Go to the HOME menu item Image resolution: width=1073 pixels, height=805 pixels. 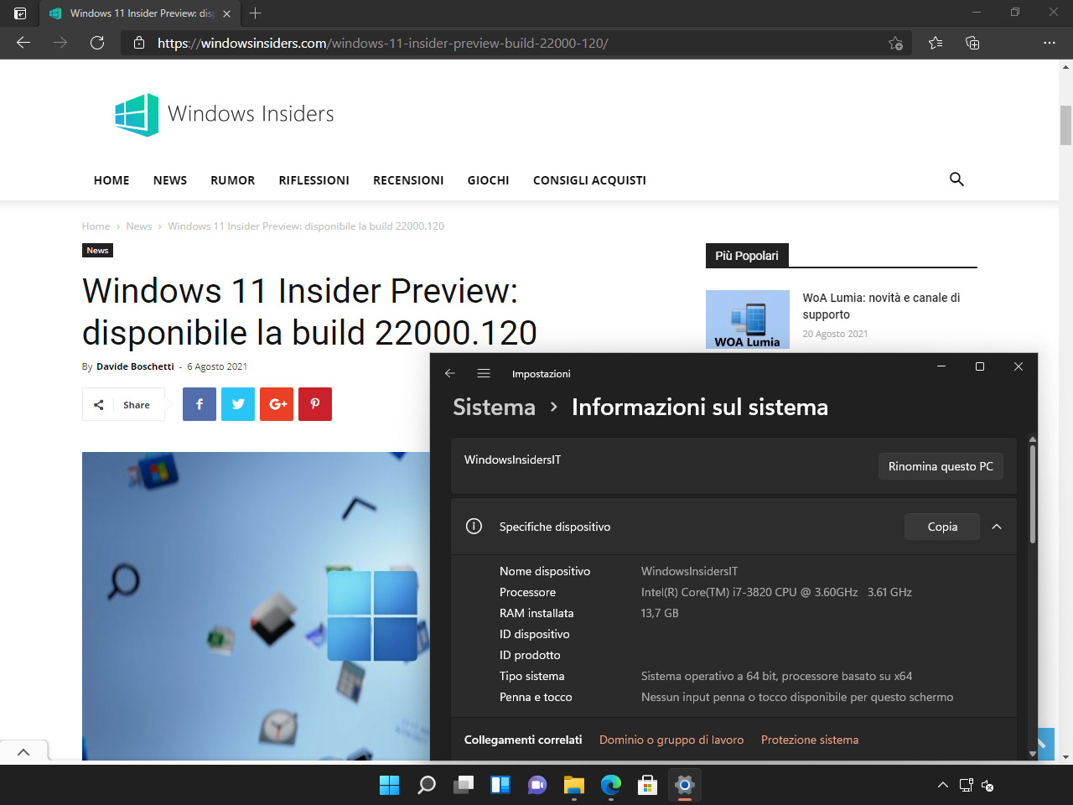[111, 180]
